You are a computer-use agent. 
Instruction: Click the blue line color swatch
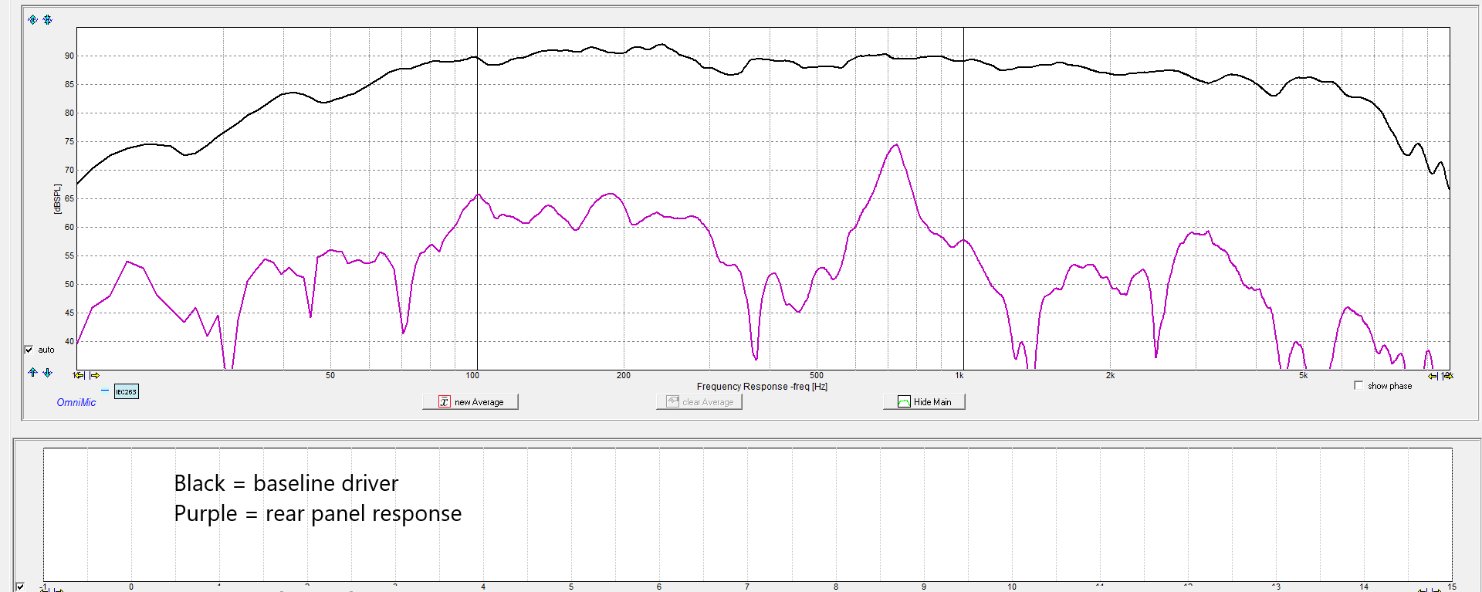click(105, 391)
